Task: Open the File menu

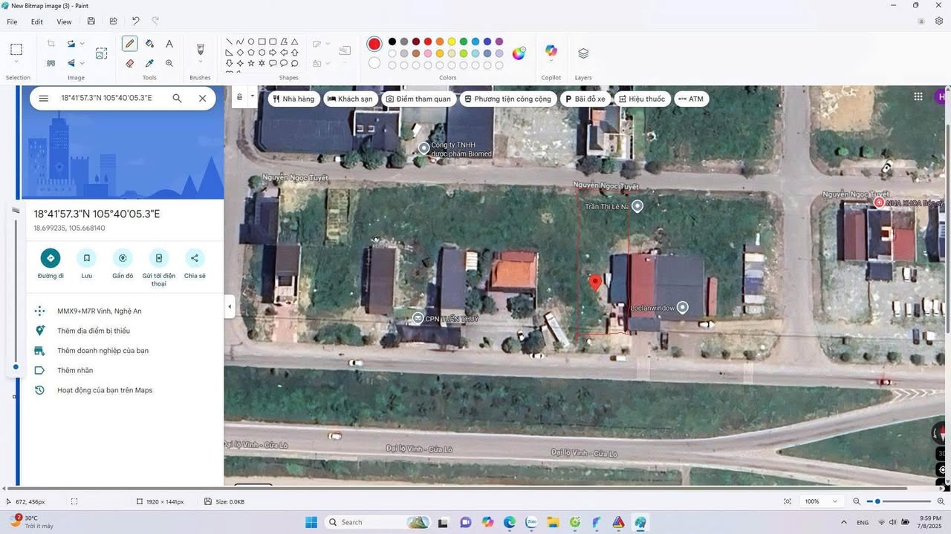Action: tap(11, 22)
